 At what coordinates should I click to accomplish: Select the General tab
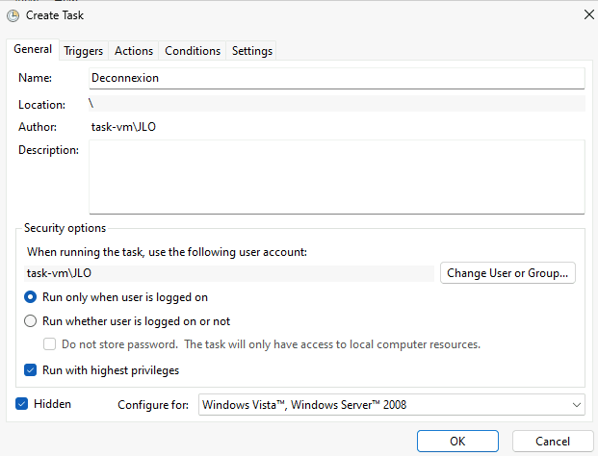pos(33,49)
